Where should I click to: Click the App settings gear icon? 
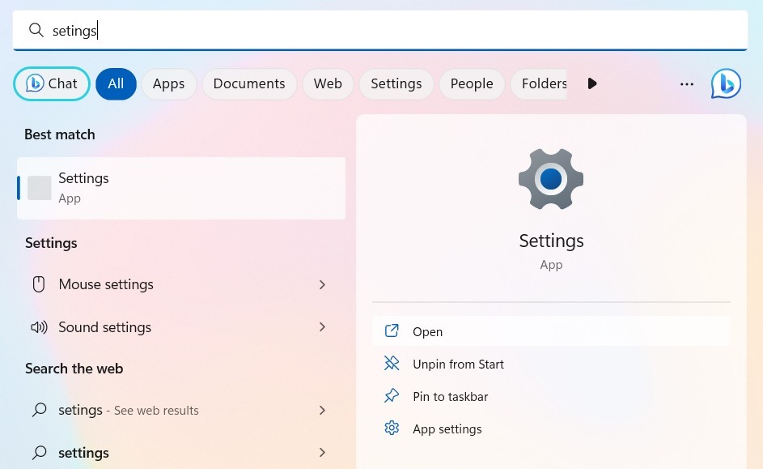pos(392,428)
